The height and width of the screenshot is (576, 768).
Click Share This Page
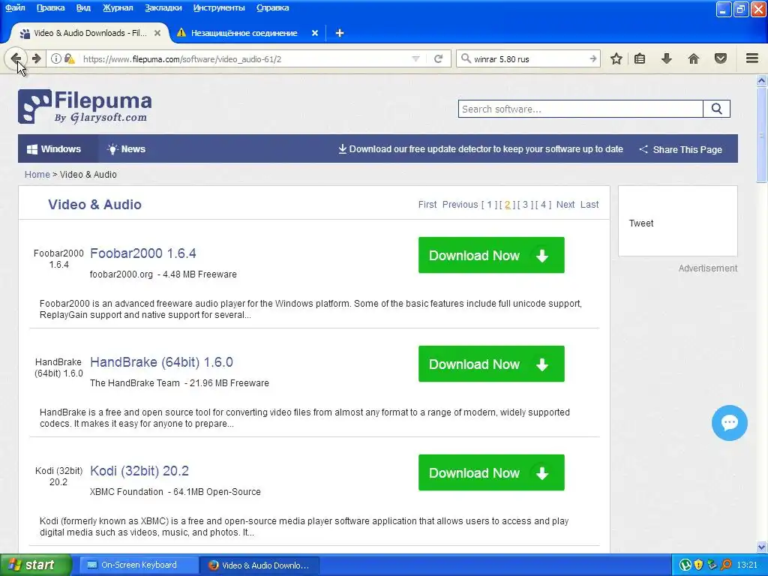pyautogui.click(x=681, y=149)
